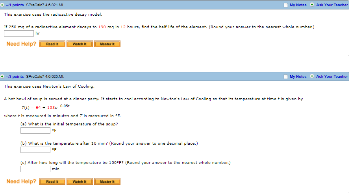Click Master It for the Newton's Cooling question
Screen dimensions: 350x193
[x=107, y=182]
